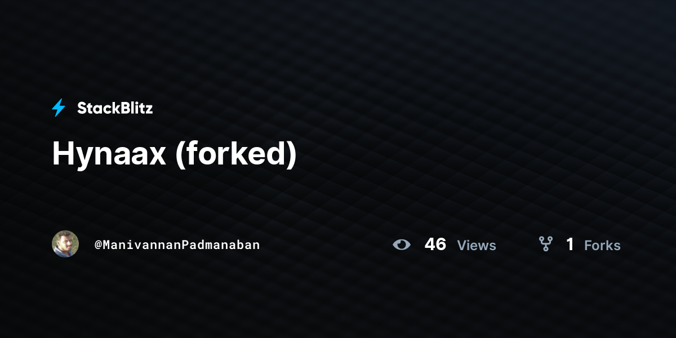Click the letter S in StackBlitz
The width and height of the screenshot is (676, 338).
point(82,108)
